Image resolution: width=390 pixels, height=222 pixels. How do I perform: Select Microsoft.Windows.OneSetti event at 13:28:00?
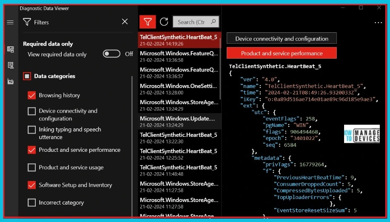click(x=179, y=89)
